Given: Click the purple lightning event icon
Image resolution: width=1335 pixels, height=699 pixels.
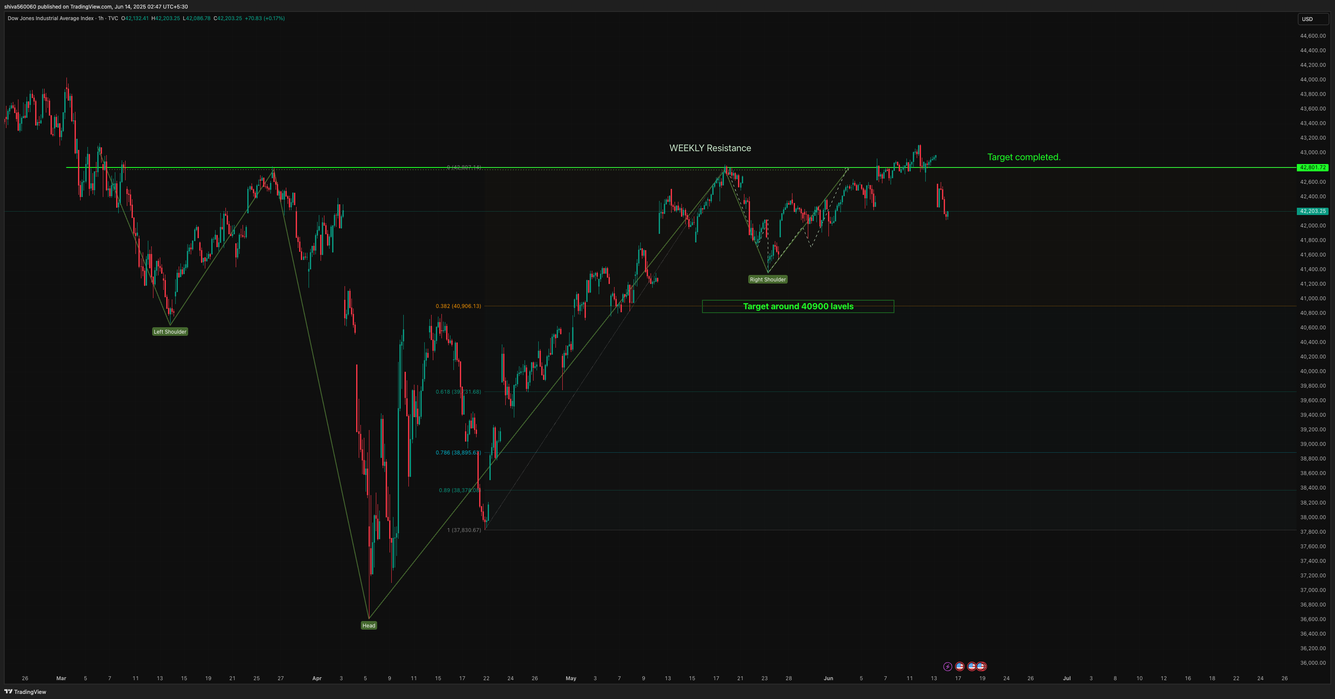Looking at the screenshot, I should [x=947, y=666].
